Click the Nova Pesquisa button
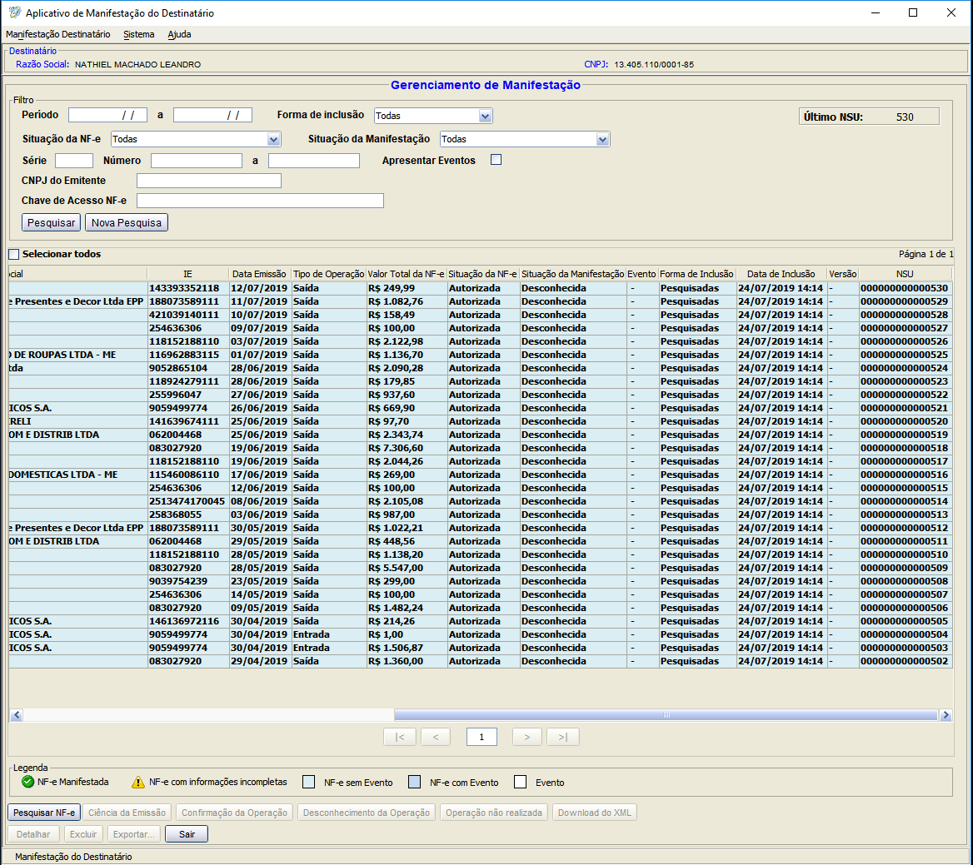Screen dimensions: 973x865 127,222
